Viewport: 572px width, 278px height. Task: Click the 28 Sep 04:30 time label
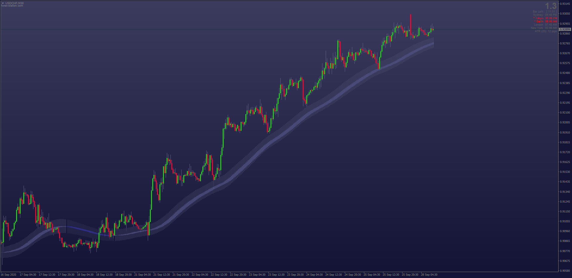[429, 275]
